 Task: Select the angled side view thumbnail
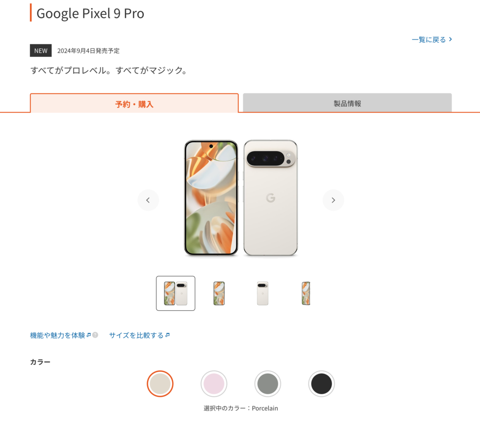[x=306, y=293]
